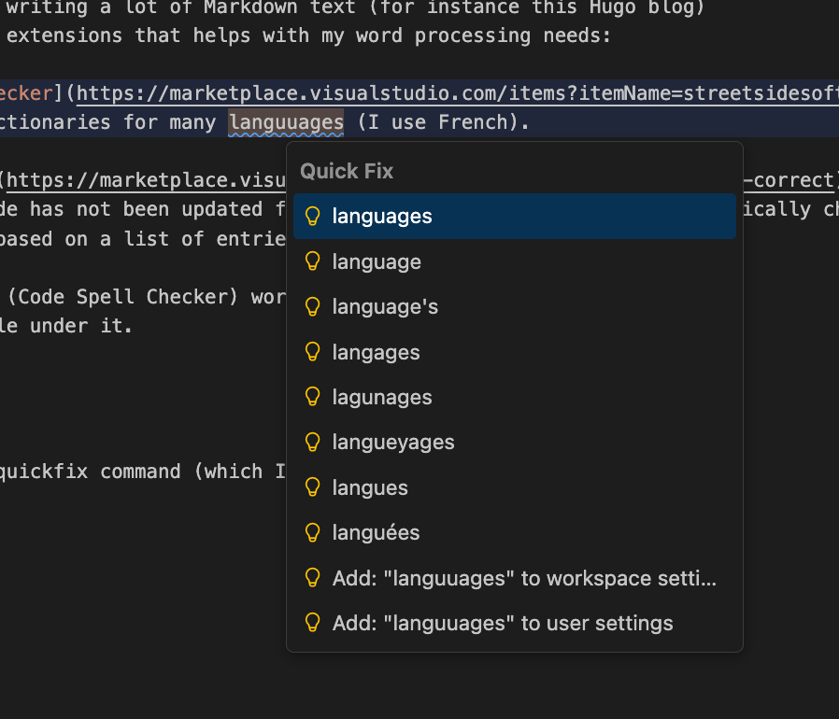839x719 pixels.
Task: Click the lightbulb icon beside "languages"
Action: point(313,217)
